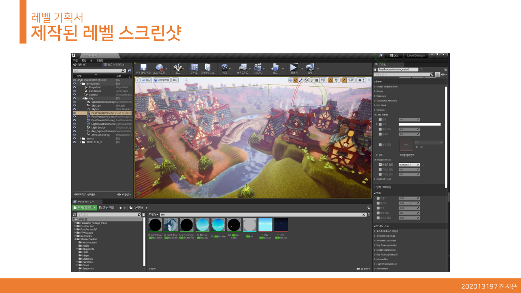Expand the Depth of Field section
521x293 pixels.
coord(375,179)
